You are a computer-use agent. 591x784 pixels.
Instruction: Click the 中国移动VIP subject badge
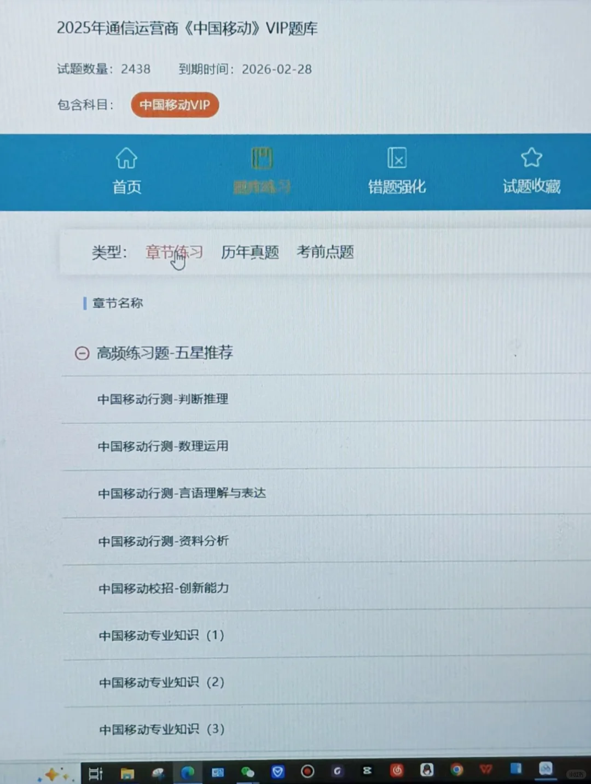click(x=175, y=105)
